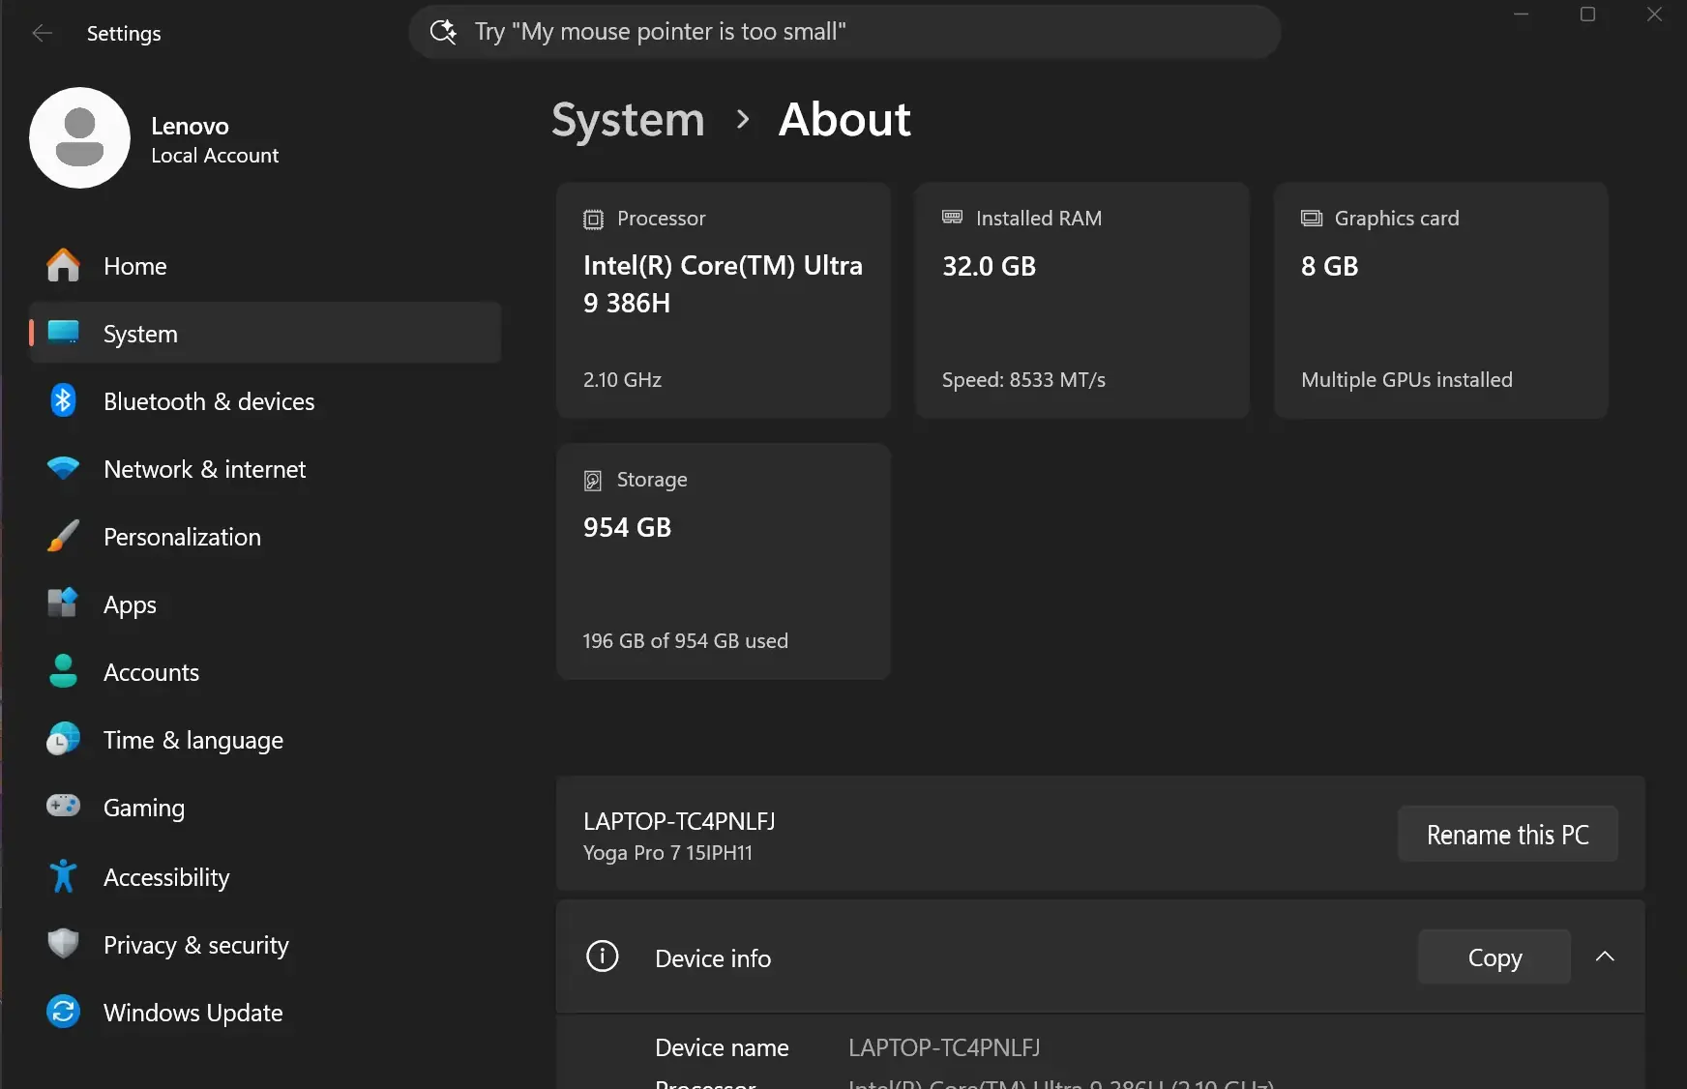Viewport: 1687px width, 1089px height.
Task: Click the Accessibility figure icon
Action: point(64,876)
